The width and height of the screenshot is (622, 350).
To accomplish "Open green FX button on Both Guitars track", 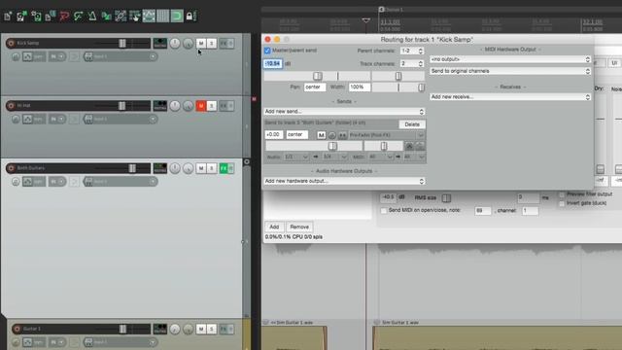I will (224, 168).
